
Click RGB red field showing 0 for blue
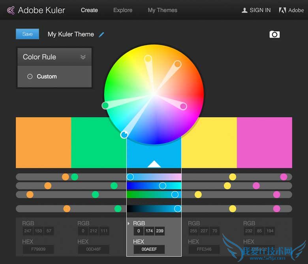(139, 231)
